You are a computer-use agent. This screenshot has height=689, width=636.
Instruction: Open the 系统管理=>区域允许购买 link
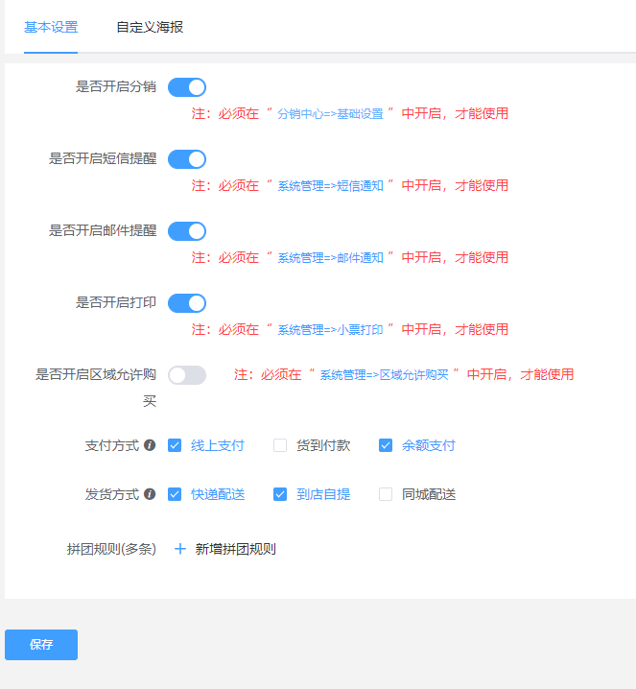(x=385, y=375)
